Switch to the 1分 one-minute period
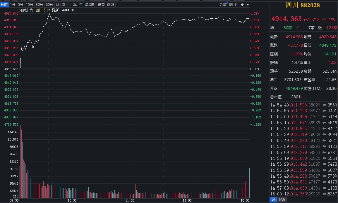The height and width of the screenshot is (203, 338). (x=13, y=5)
